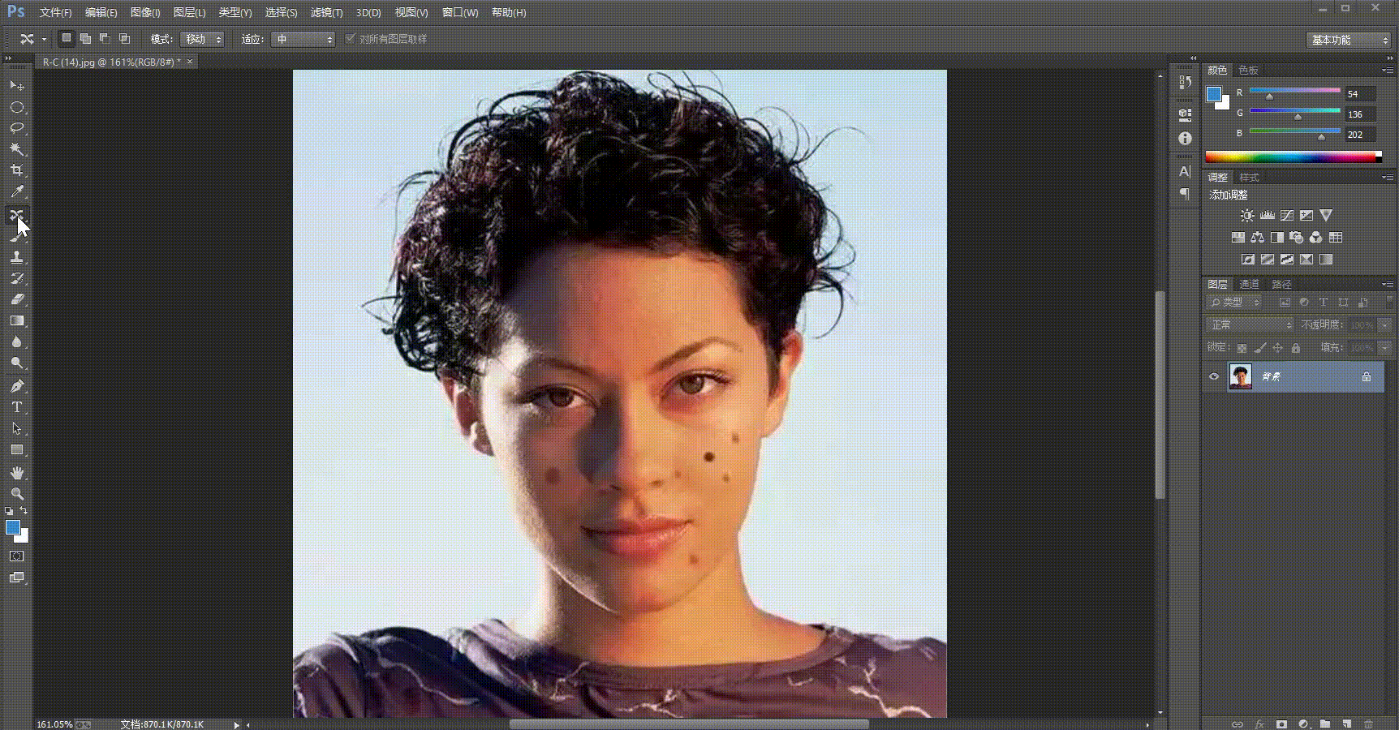Select the Background layer thumbnail
This screenshot has width=1399, height=730.
click(x=1241, y=376)
